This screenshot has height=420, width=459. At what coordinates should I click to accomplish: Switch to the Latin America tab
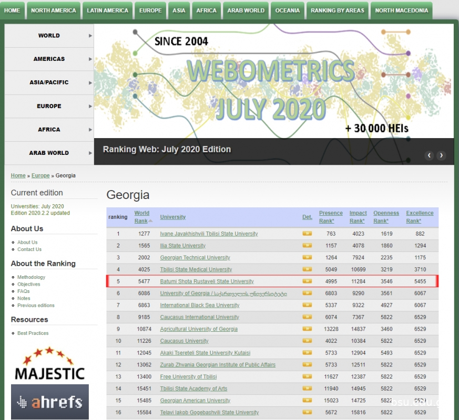pyautogui.click(x=107, y=10)
